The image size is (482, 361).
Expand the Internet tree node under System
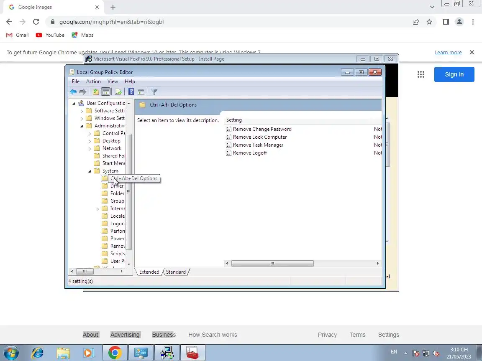pos(98,209)
